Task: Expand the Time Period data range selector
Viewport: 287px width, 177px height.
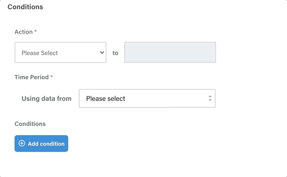Action: [x=147, y=99]
